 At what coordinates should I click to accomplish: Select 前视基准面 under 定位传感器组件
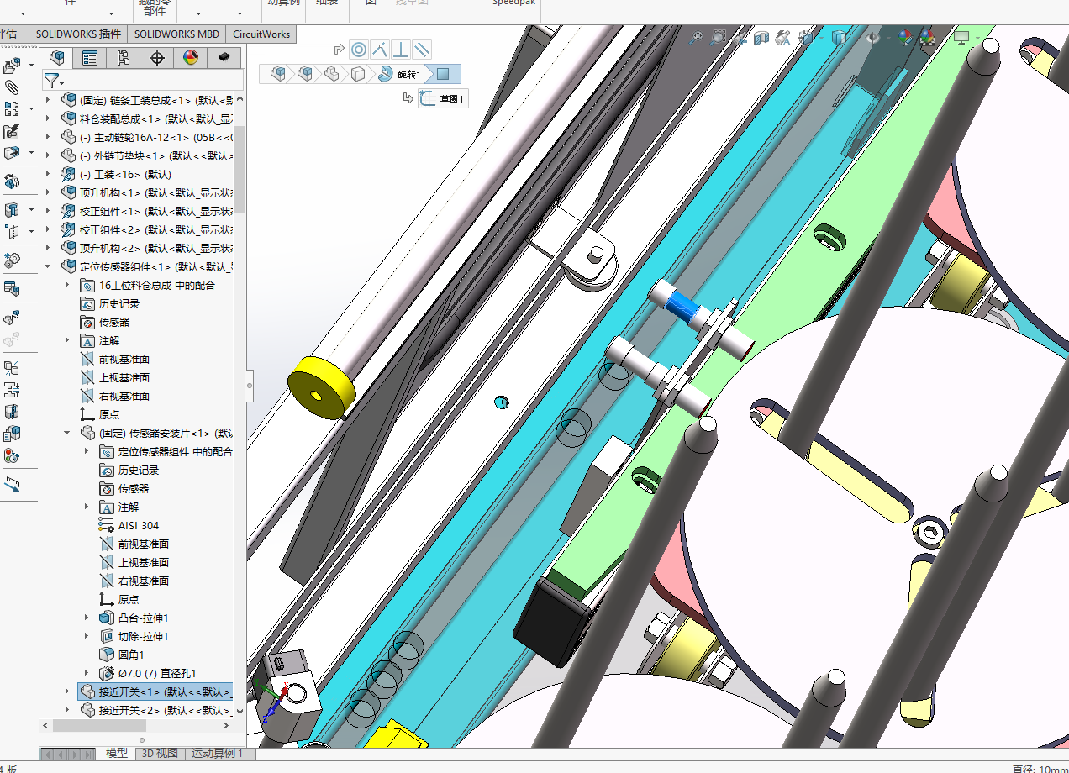click(x=124, y=359)
